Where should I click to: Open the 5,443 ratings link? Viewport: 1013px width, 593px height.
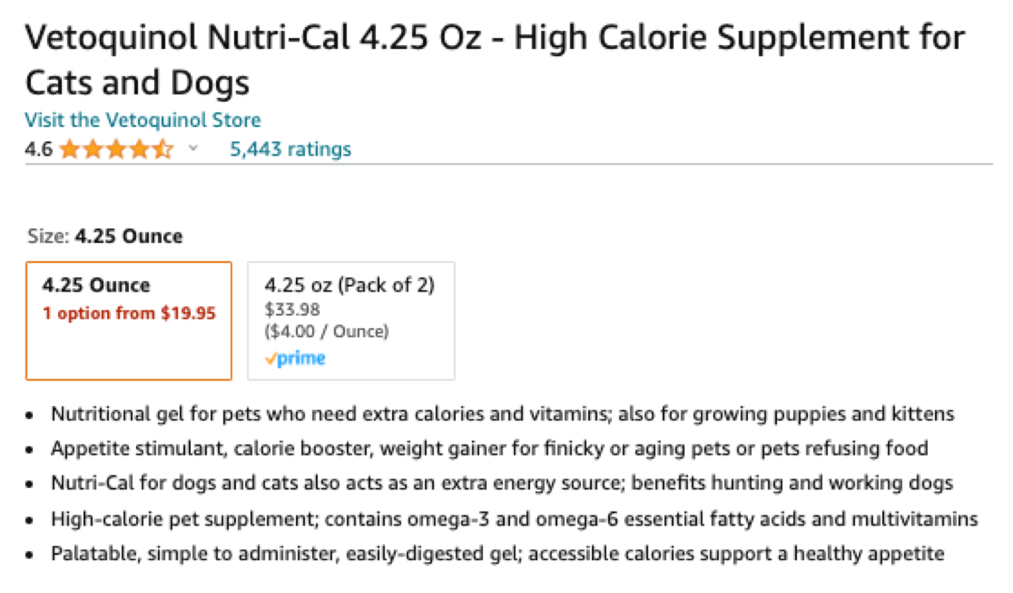pyautogui.click(x=290, y=149)
